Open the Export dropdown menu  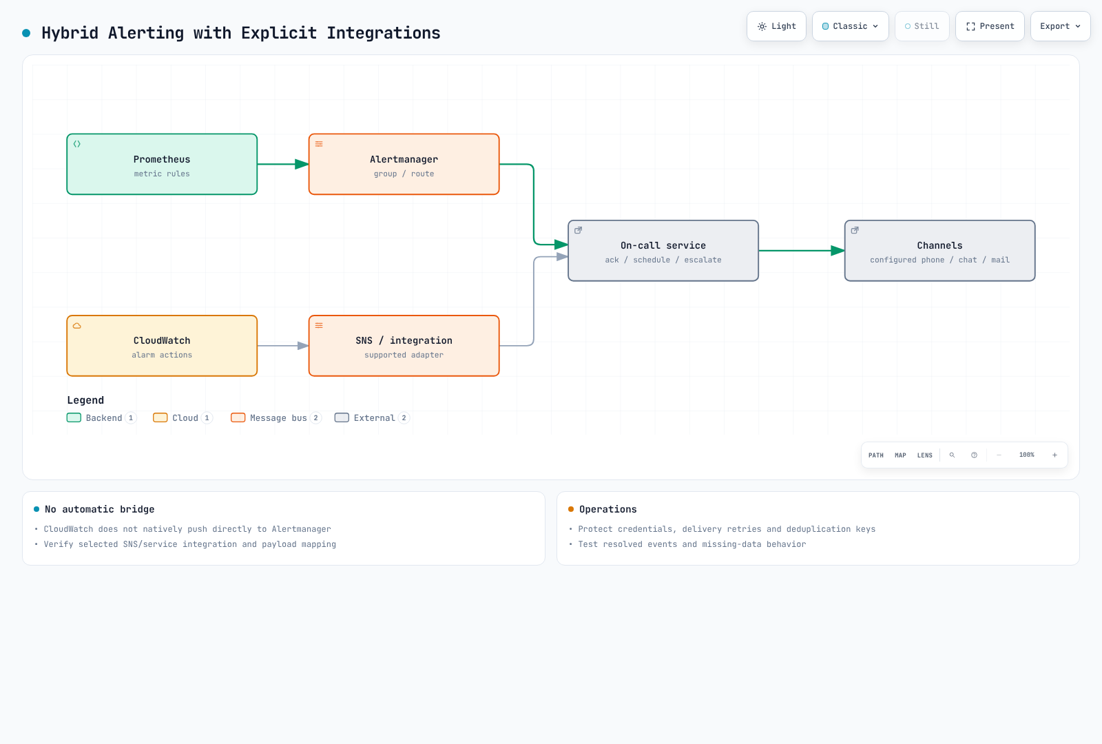pos(1061,26)
